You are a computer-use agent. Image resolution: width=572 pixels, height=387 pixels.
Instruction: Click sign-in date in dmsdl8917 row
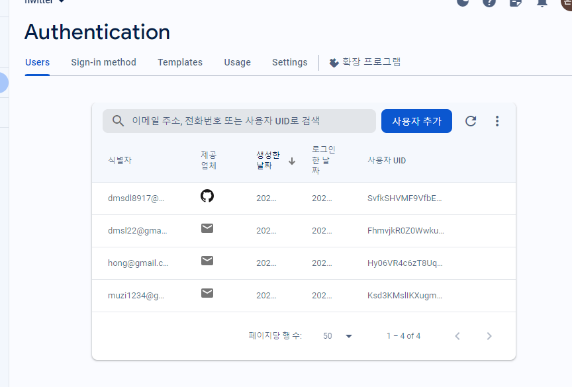pyautogui.click(x=322, y=198)
